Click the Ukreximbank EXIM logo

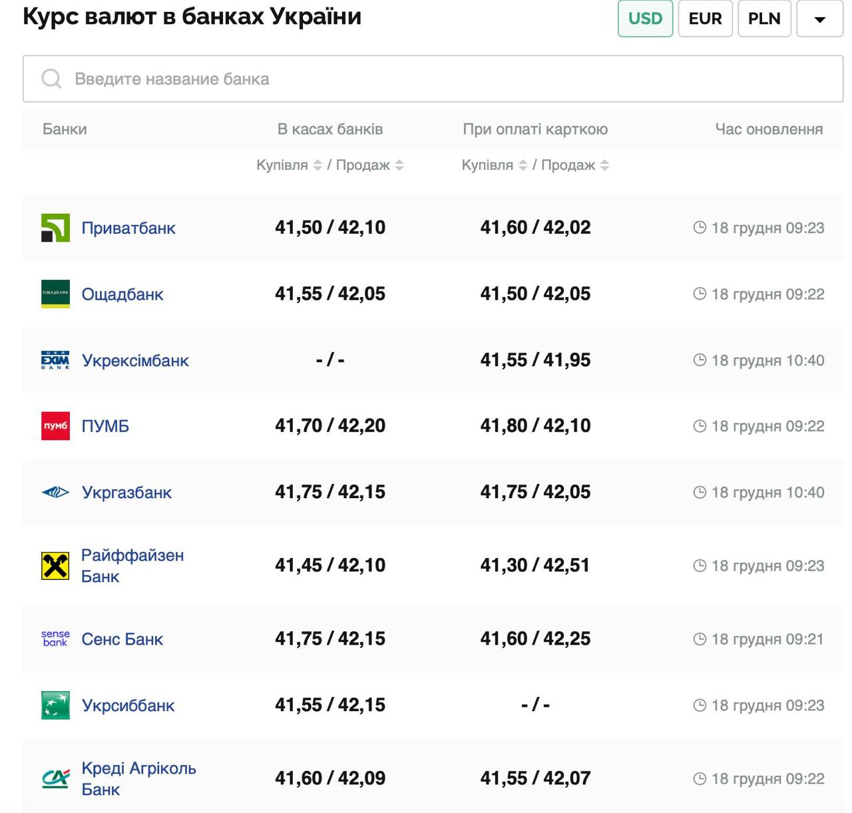55,360
